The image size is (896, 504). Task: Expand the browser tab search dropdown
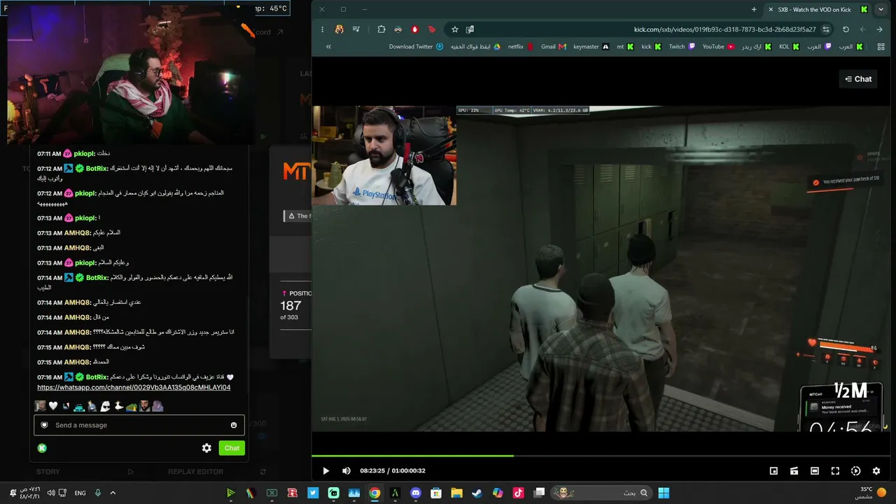(x=881, y=9)
